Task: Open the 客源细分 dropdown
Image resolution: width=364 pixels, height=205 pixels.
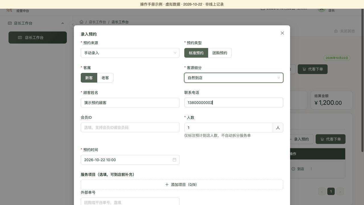Action: click(234, 78)
